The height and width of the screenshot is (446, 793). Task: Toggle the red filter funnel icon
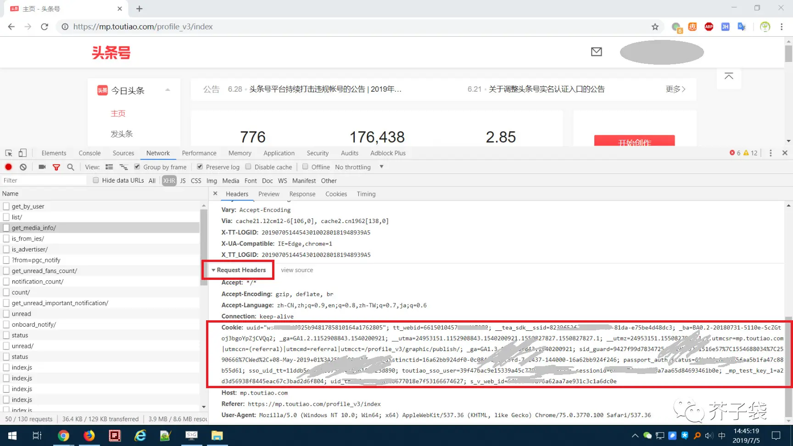56,167
